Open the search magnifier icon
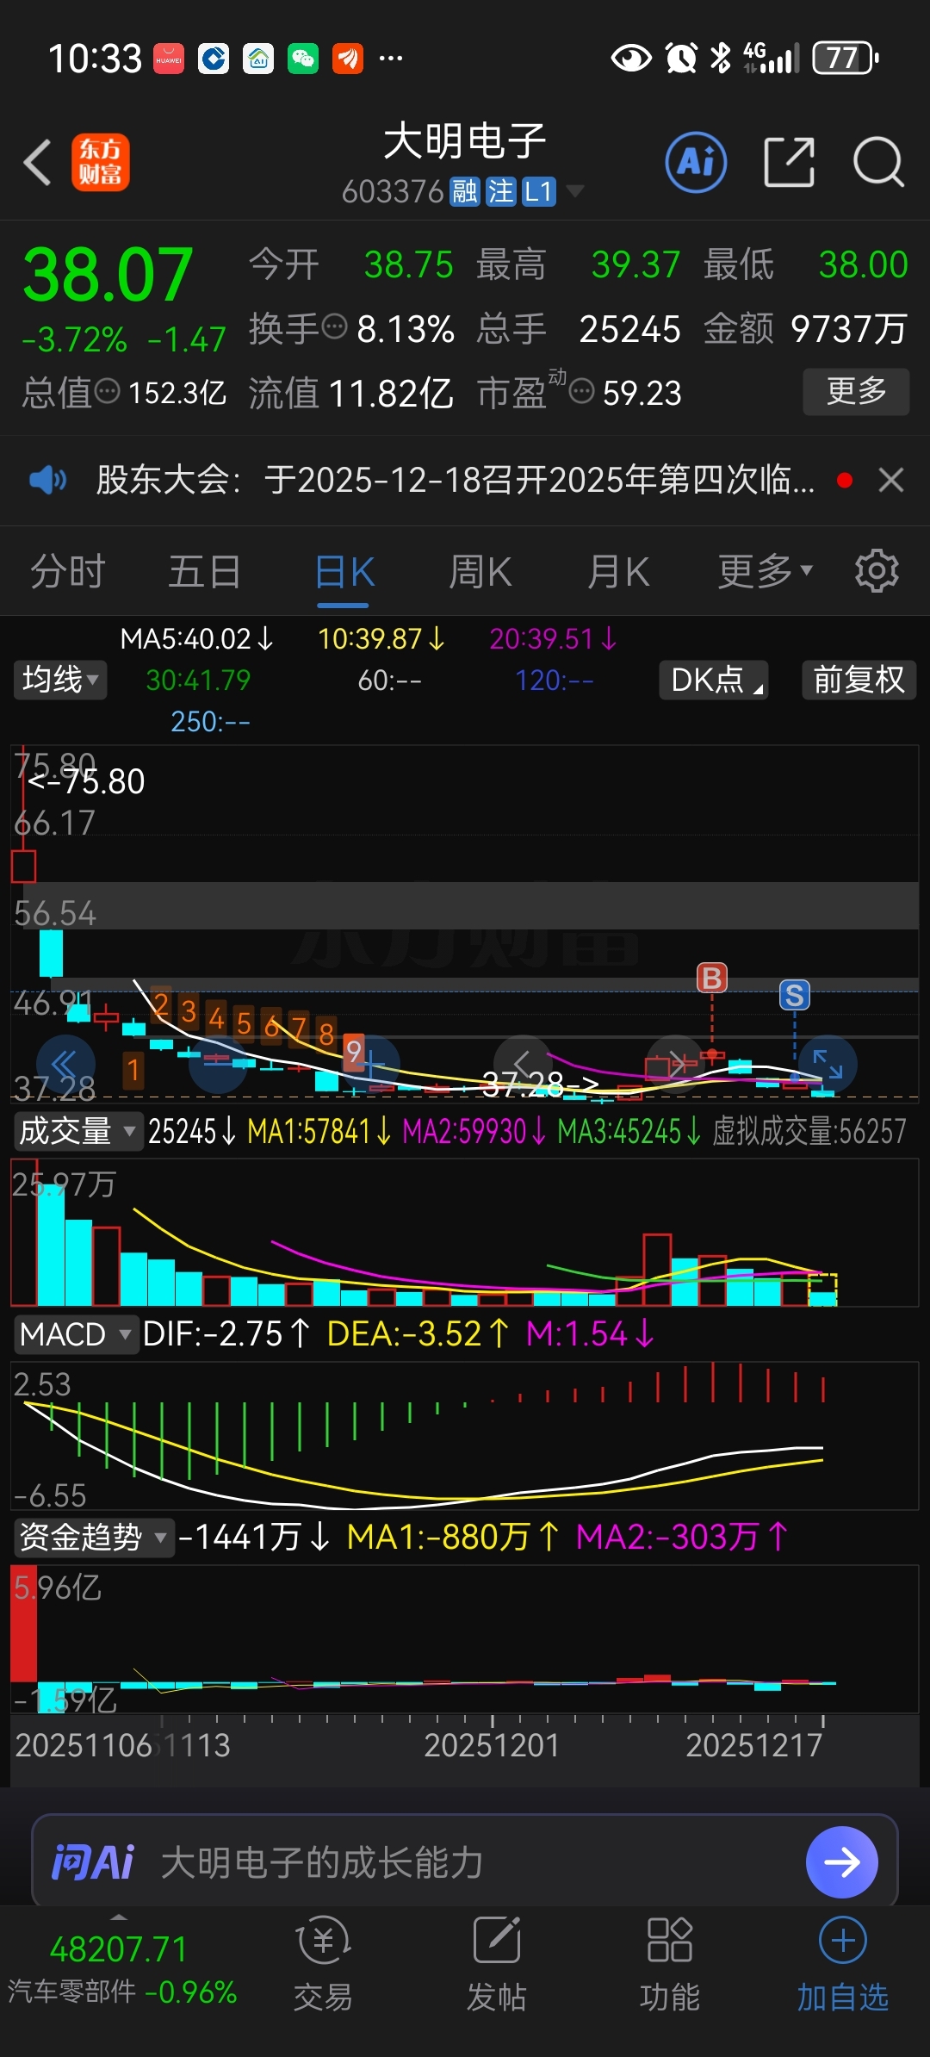The image size is (930, 2057). point(878,162)
